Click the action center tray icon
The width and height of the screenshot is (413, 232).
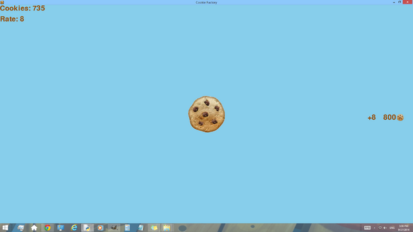point(380,227)
